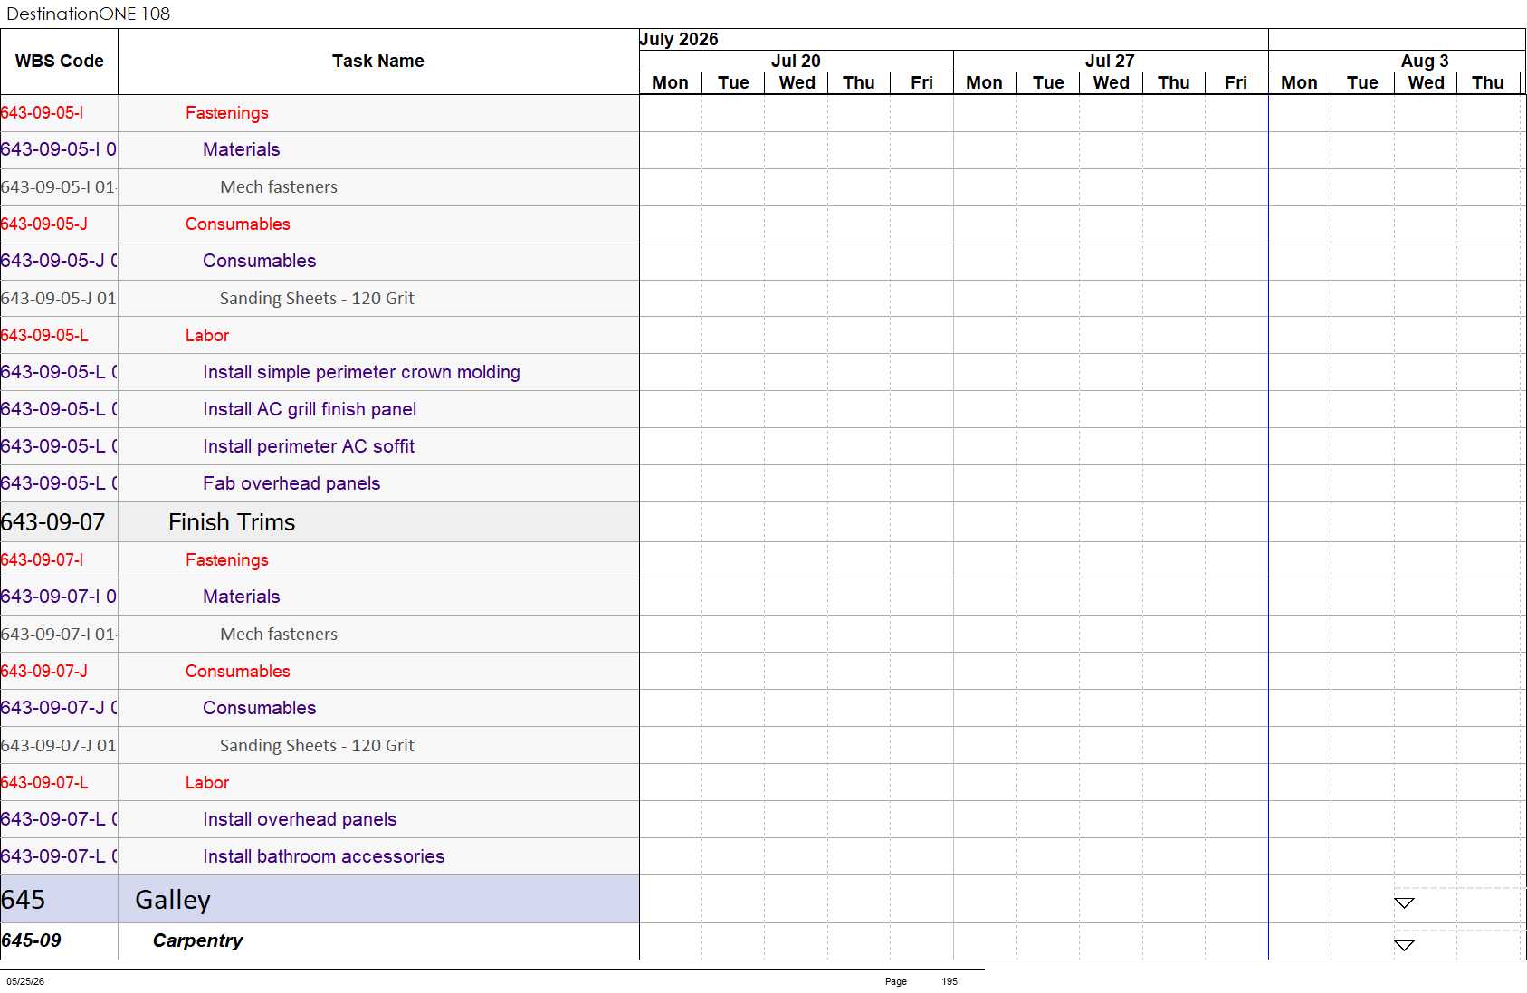1527x993 pixels.
Task: Click the July 2026 month header
Action: tap(679, 39)
